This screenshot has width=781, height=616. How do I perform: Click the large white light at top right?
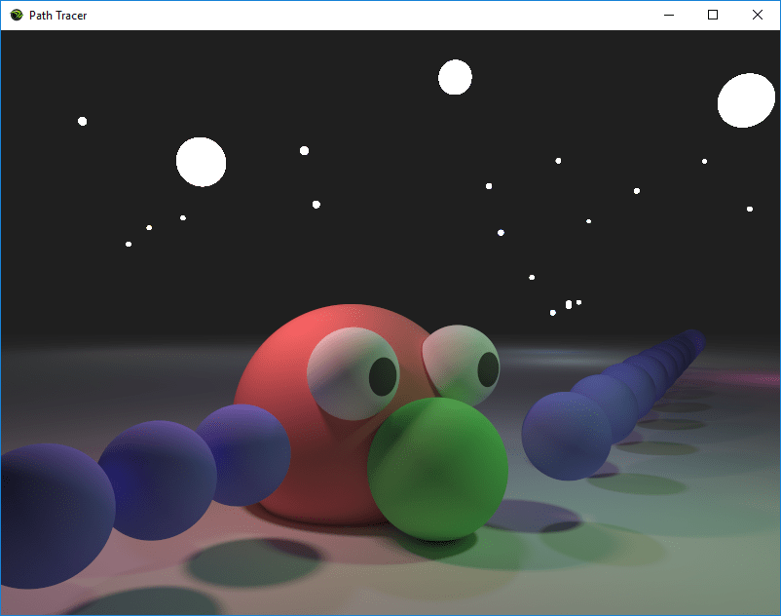coord(746,100)
